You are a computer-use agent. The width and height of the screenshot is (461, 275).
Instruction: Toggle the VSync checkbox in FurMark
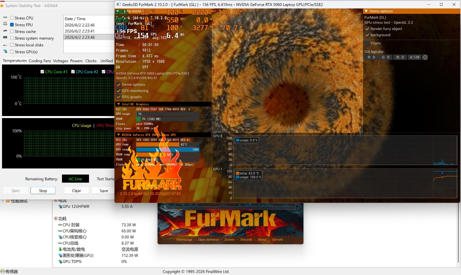pyautogui.click(x=367, y=43)
